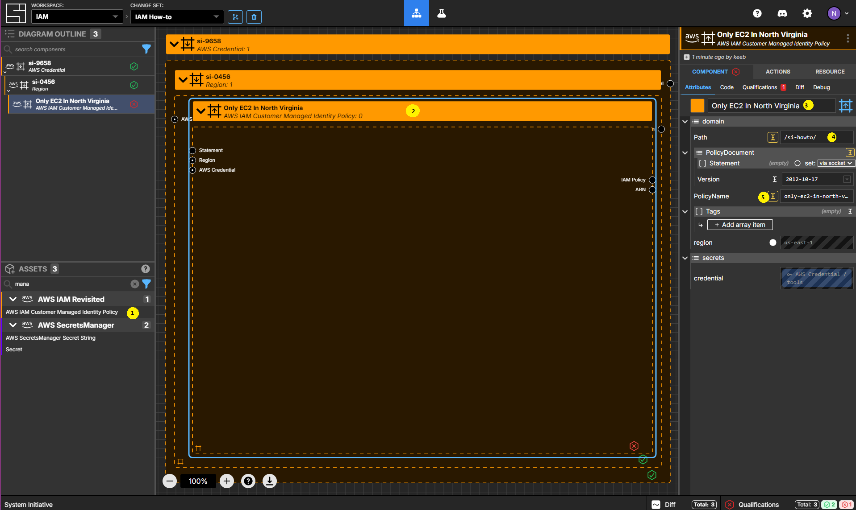Open the Statement set via socket dropdown
Viewport: 856px width, 510px height.
click(x=836, y=163)
